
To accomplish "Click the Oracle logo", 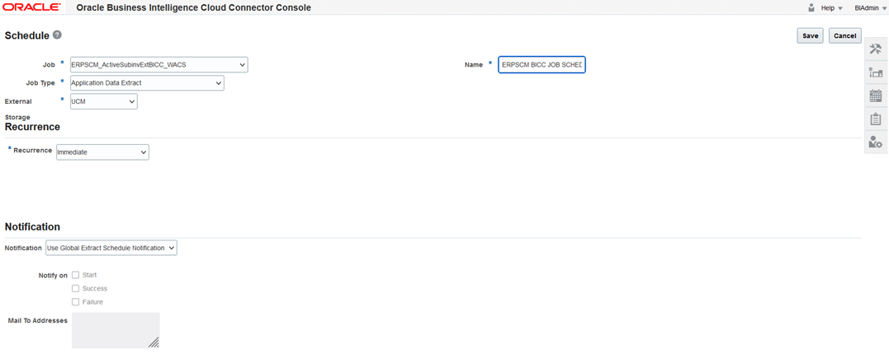I will click(x=31, y=7).
